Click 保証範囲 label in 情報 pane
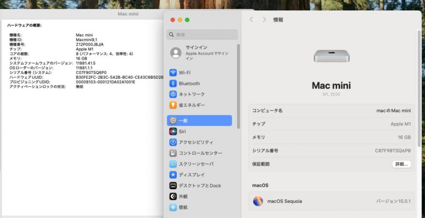The image size is (425, 218). (x=261, y=164)
